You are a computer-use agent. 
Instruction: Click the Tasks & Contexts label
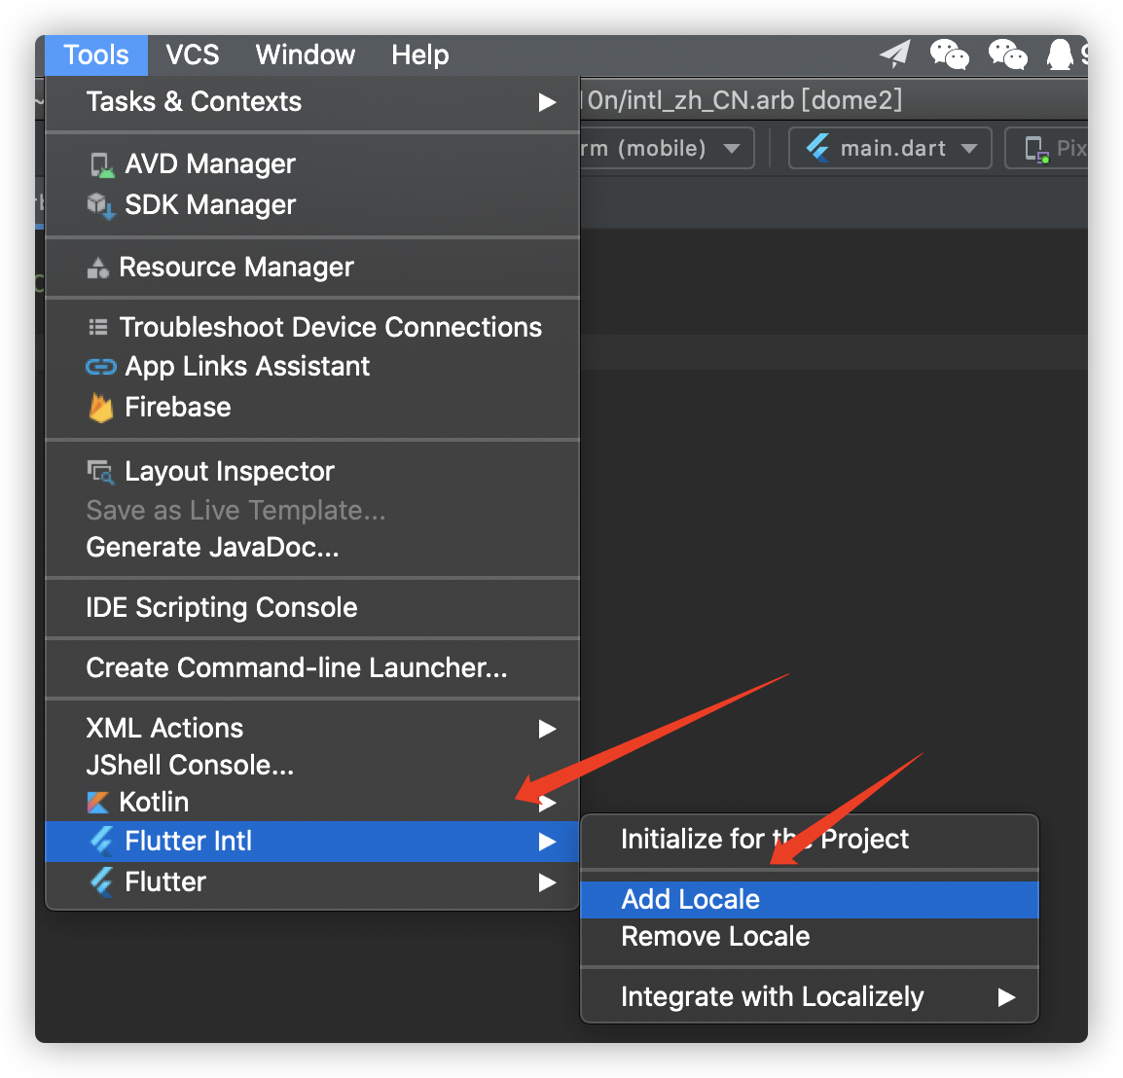[194, 102]
